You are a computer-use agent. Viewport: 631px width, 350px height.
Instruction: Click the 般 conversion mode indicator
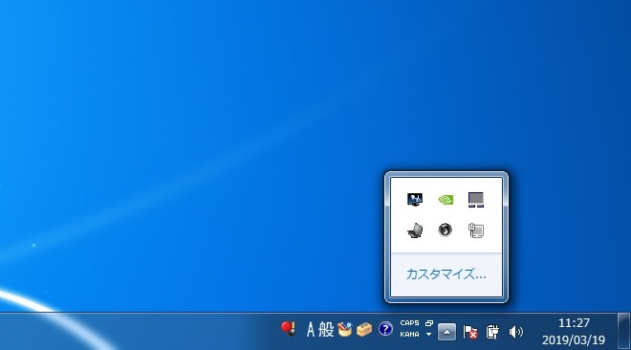point(326,330)
